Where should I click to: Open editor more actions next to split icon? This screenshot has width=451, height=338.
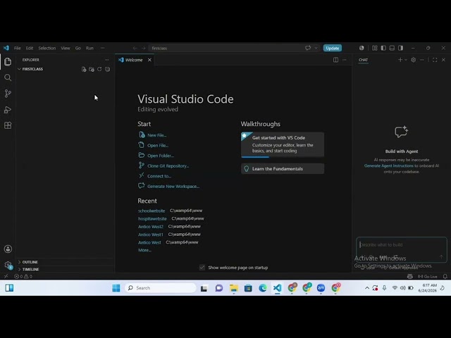[345, 60]
